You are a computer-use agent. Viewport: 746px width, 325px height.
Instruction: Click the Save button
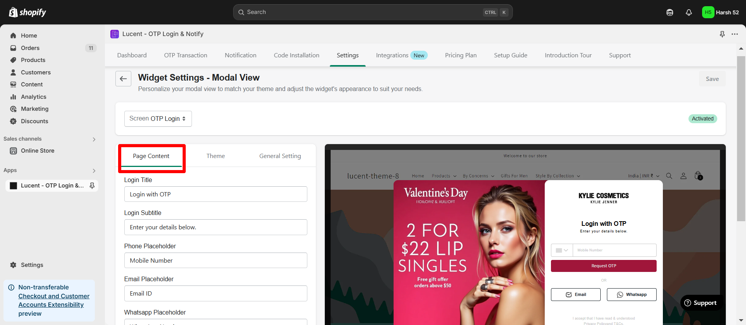pos(712,79)
